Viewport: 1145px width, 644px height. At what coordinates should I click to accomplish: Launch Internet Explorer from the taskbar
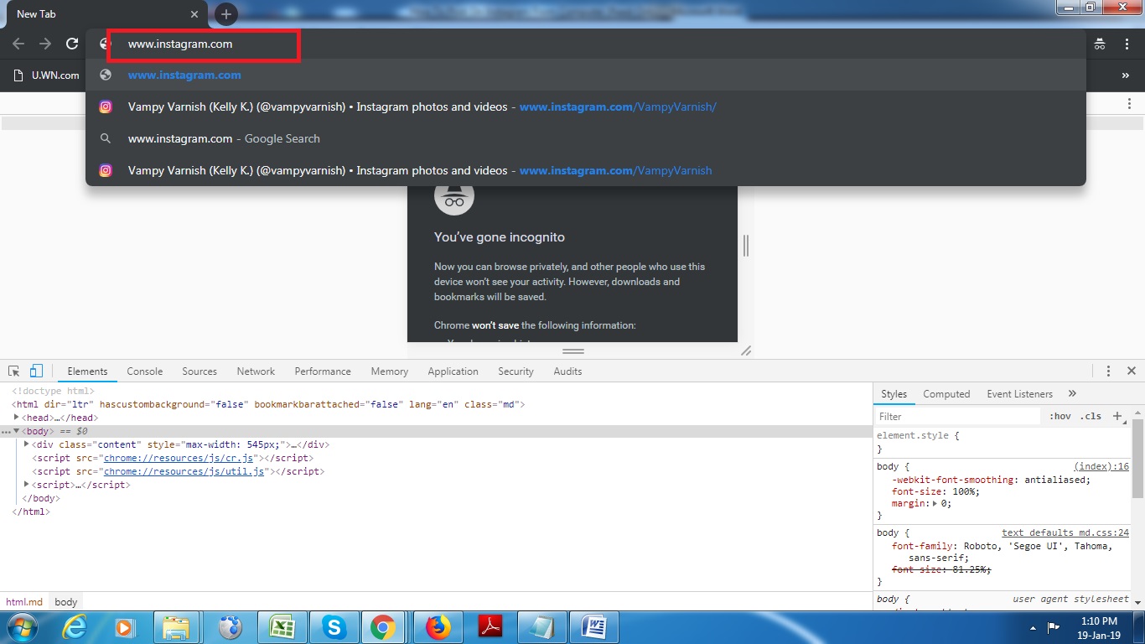click(76, 627)
